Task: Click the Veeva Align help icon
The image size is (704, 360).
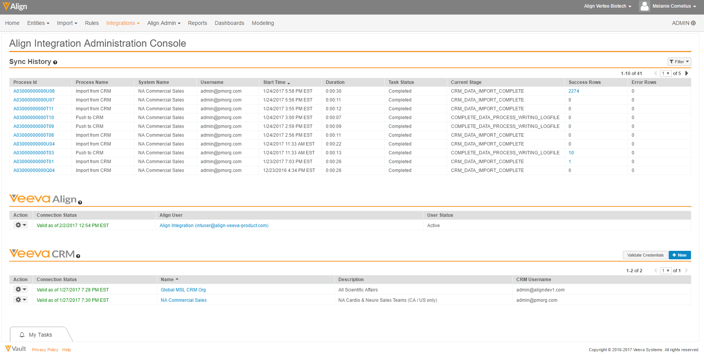Action: (x=80, y=203)
